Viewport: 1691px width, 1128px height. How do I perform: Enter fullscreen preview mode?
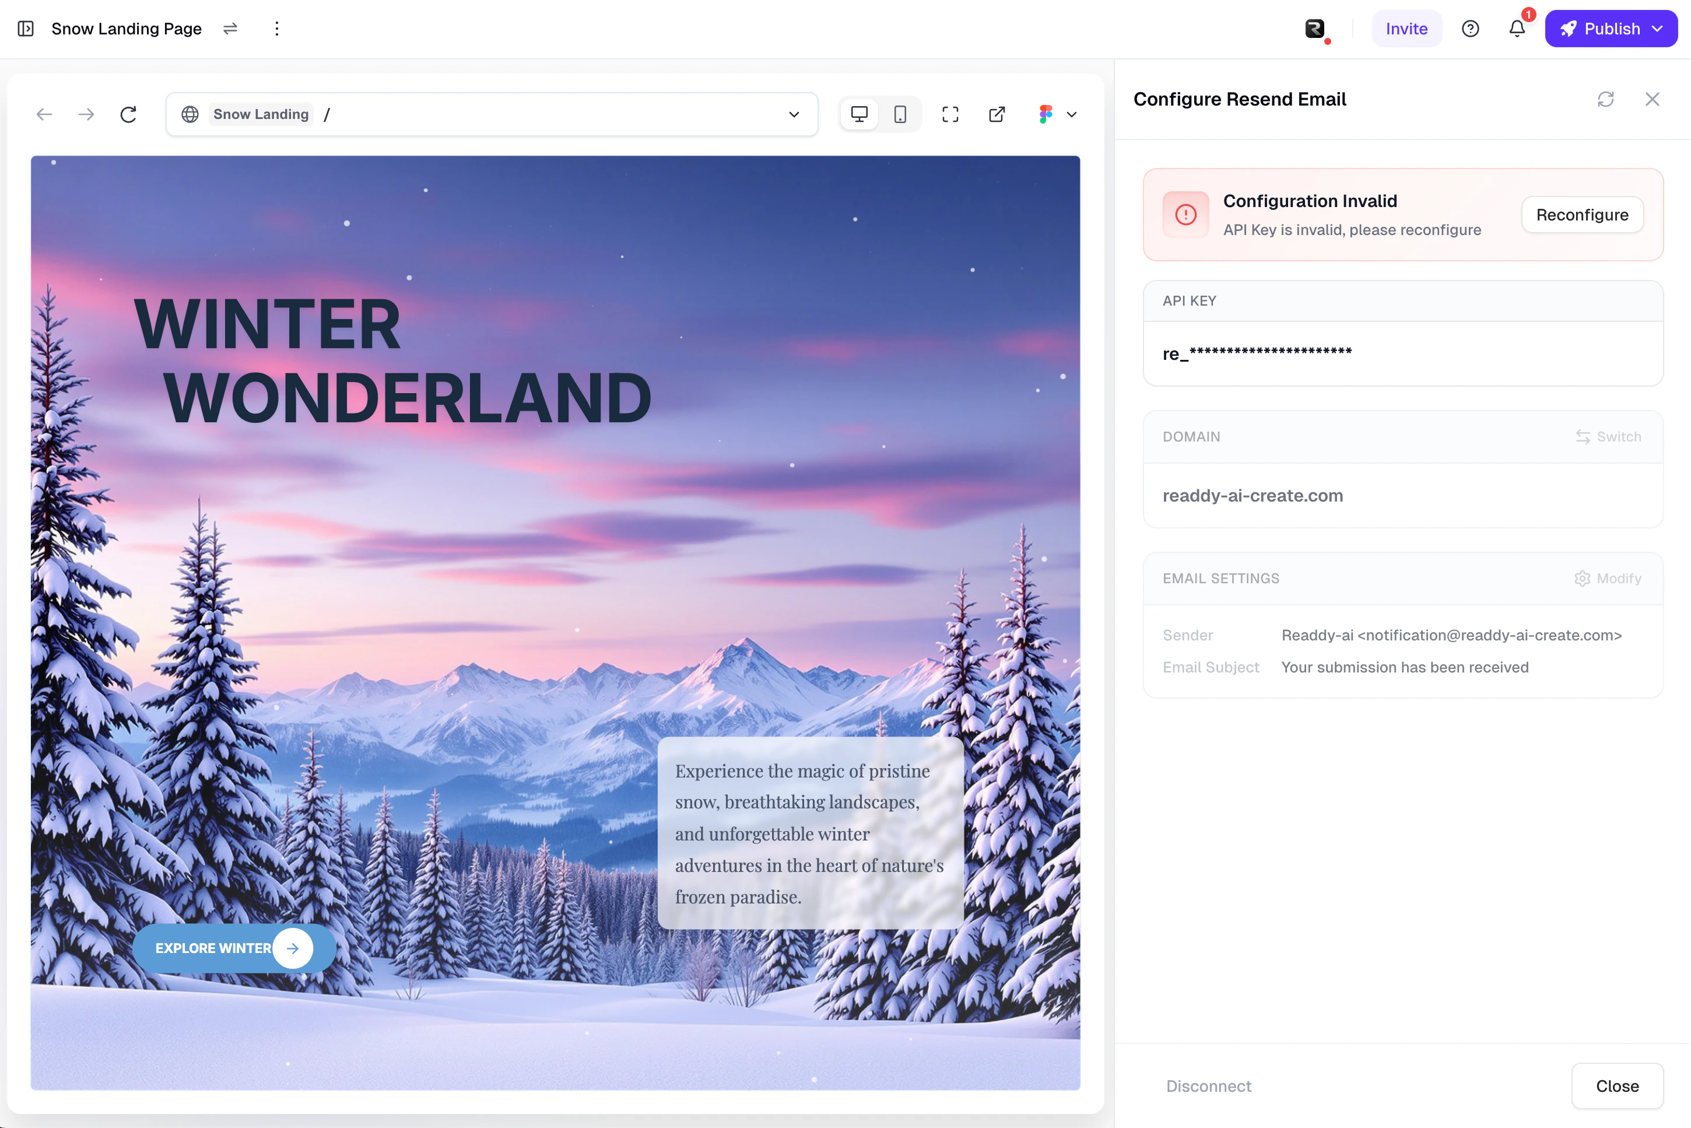[950, 114]
